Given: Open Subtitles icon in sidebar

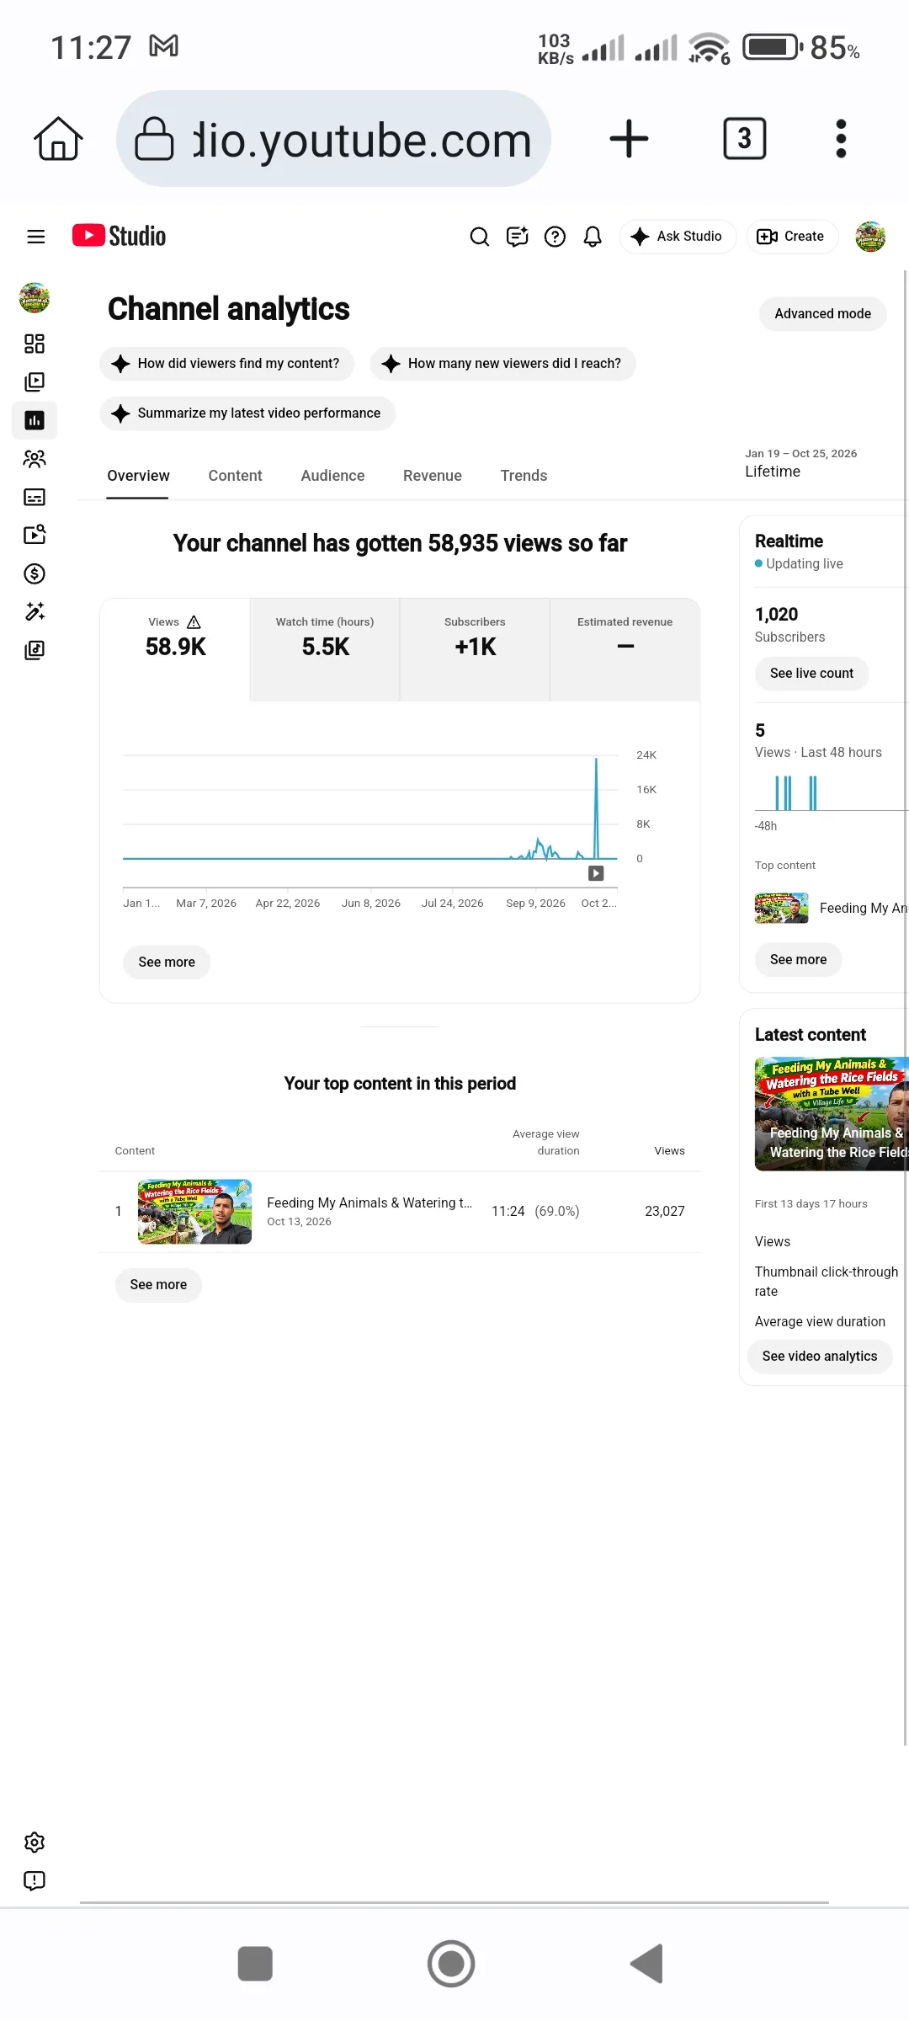Looking at the screenshot, I should pos(35,497).
